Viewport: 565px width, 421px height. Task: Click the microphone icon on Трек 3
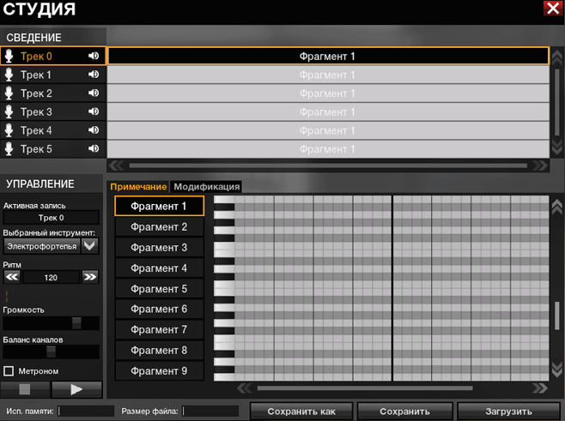click(9, 112)
